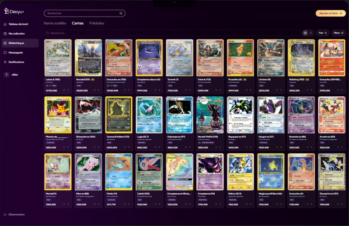This screenshot has width=349, height=226.
Task: Add Noctali (H29) with plus icon
Action: click(x=99, y=90)
